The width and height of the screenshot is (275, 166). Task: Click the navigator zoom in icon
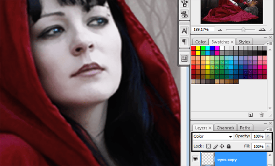(262, 30)
